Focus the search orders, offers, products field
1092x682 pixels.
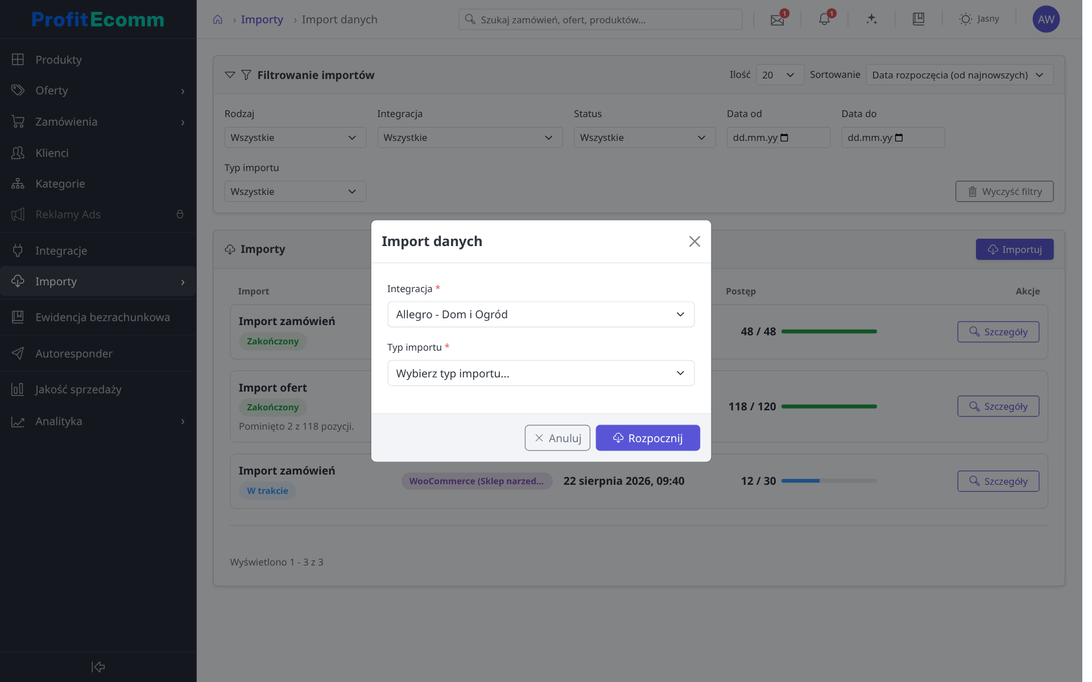pos(600,19)
